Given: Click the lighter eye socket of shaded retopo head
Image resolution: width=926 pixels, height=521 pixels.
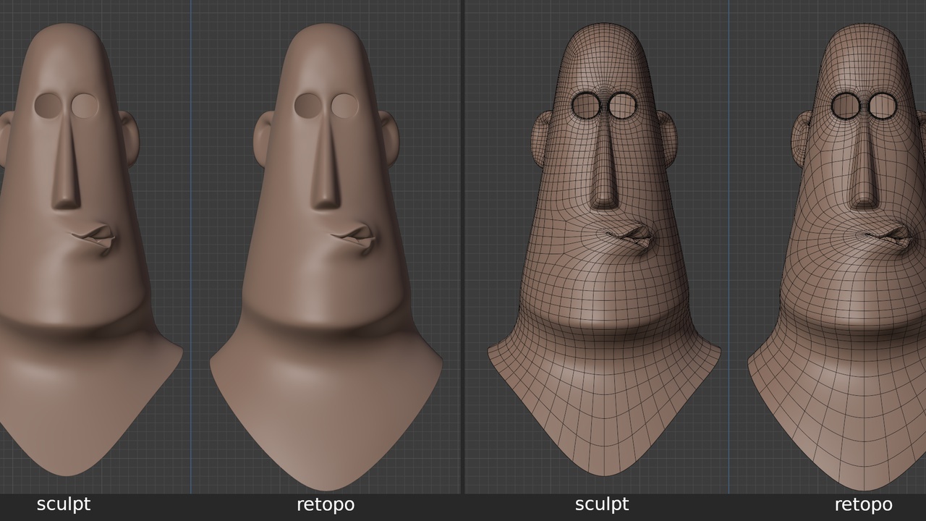Looking at the screenshot, I should click(x=345, y=106).
